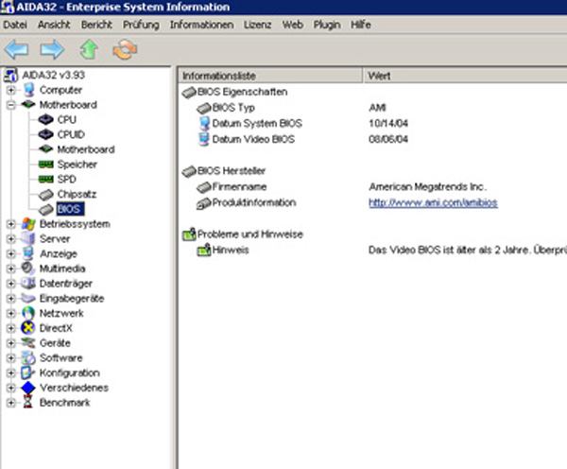Select the AIDA32 v3.93 root icon

(10, 75)
